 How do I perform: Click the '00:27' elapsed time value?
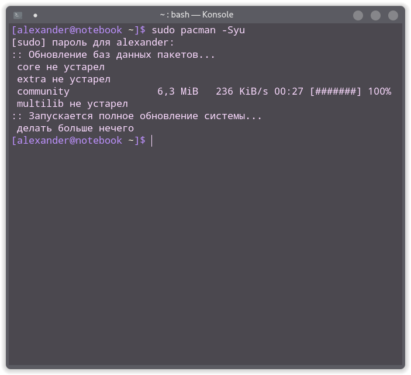(x=289, y=91)
